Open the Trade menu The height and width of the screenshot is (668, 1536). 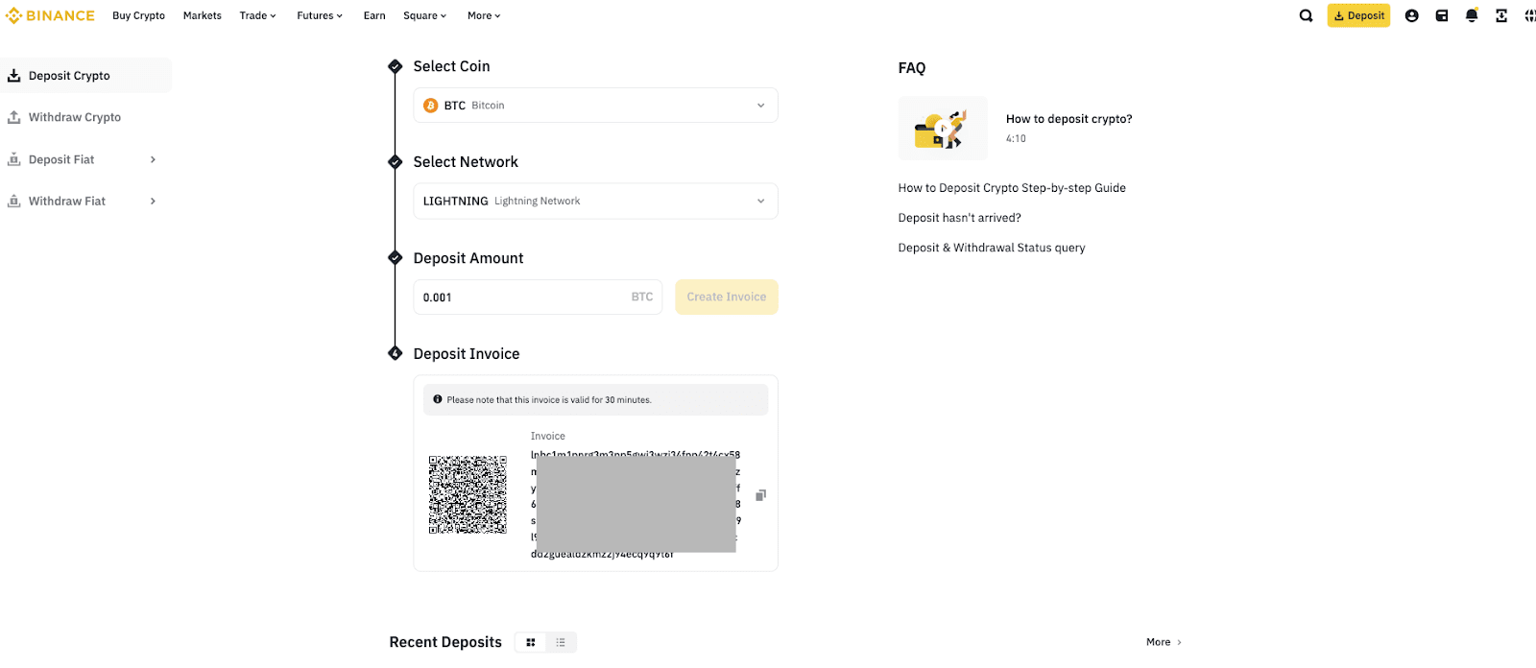(257, 15)
